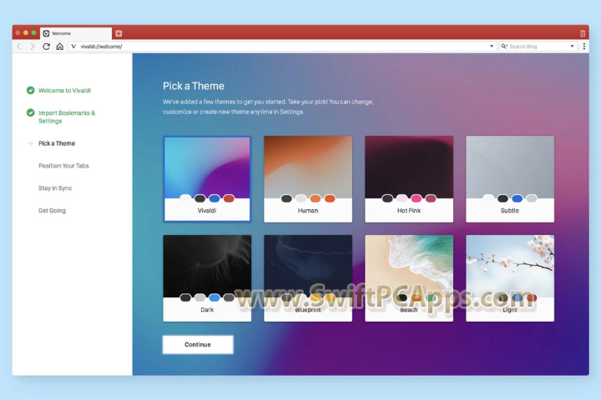Image resolution: width=601 pixels, height=400 pixels.
Task: Go to Import Bookmarks & Settings step
Action: [67, 117]
